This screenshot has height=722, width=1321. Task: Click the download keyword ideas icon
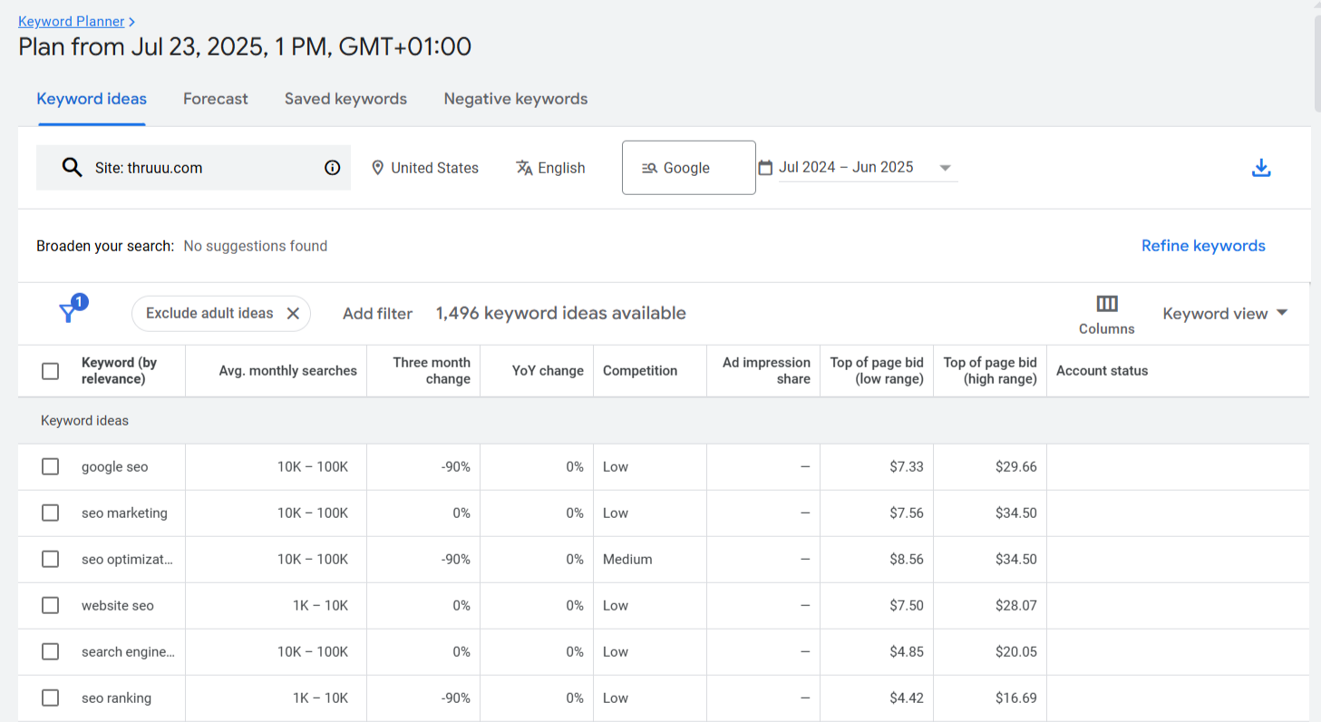coord(1260,168)
